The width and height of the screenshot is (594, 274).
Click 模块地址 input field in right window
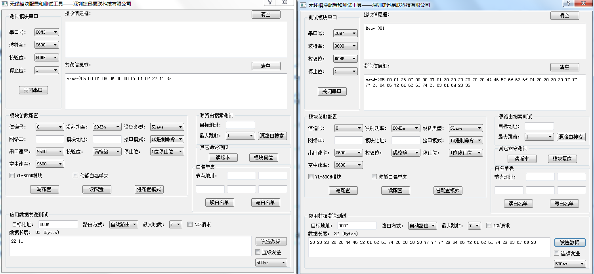click(x=406, y=140)
